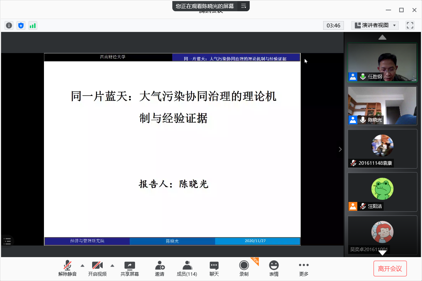
Task: Unmute microphone with 解除静音
Action: 67,269
